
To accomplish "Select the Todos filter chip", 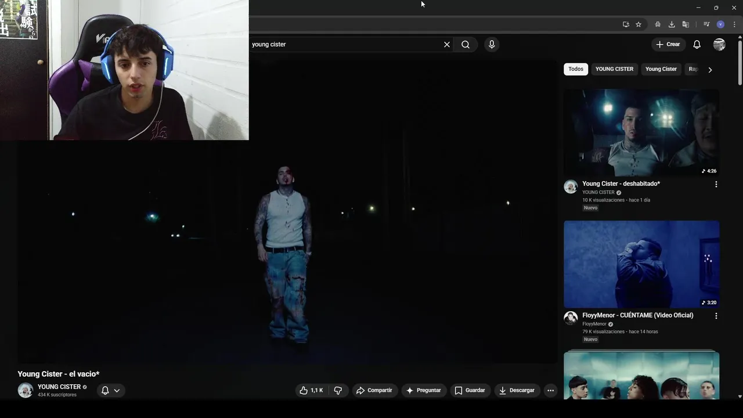I will click(x=576, y=69).
